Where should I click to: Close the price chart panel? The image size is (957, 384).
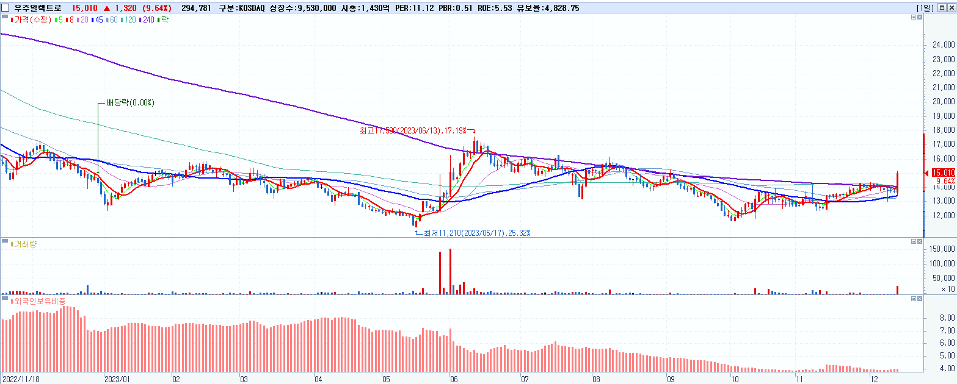tap(920, 18)
